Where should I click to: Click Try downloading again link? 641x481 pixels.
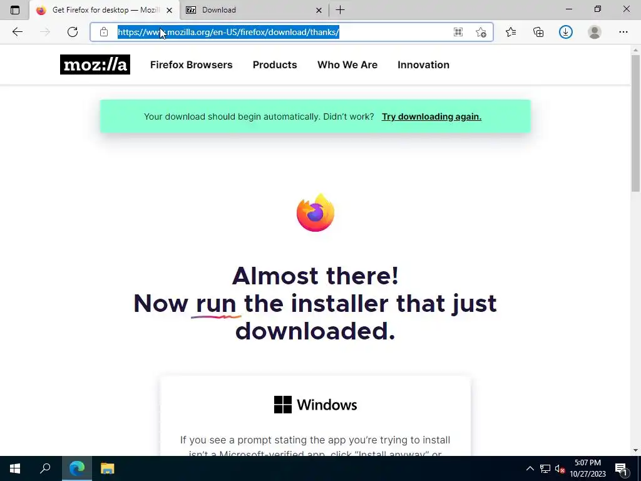[431, 116]
